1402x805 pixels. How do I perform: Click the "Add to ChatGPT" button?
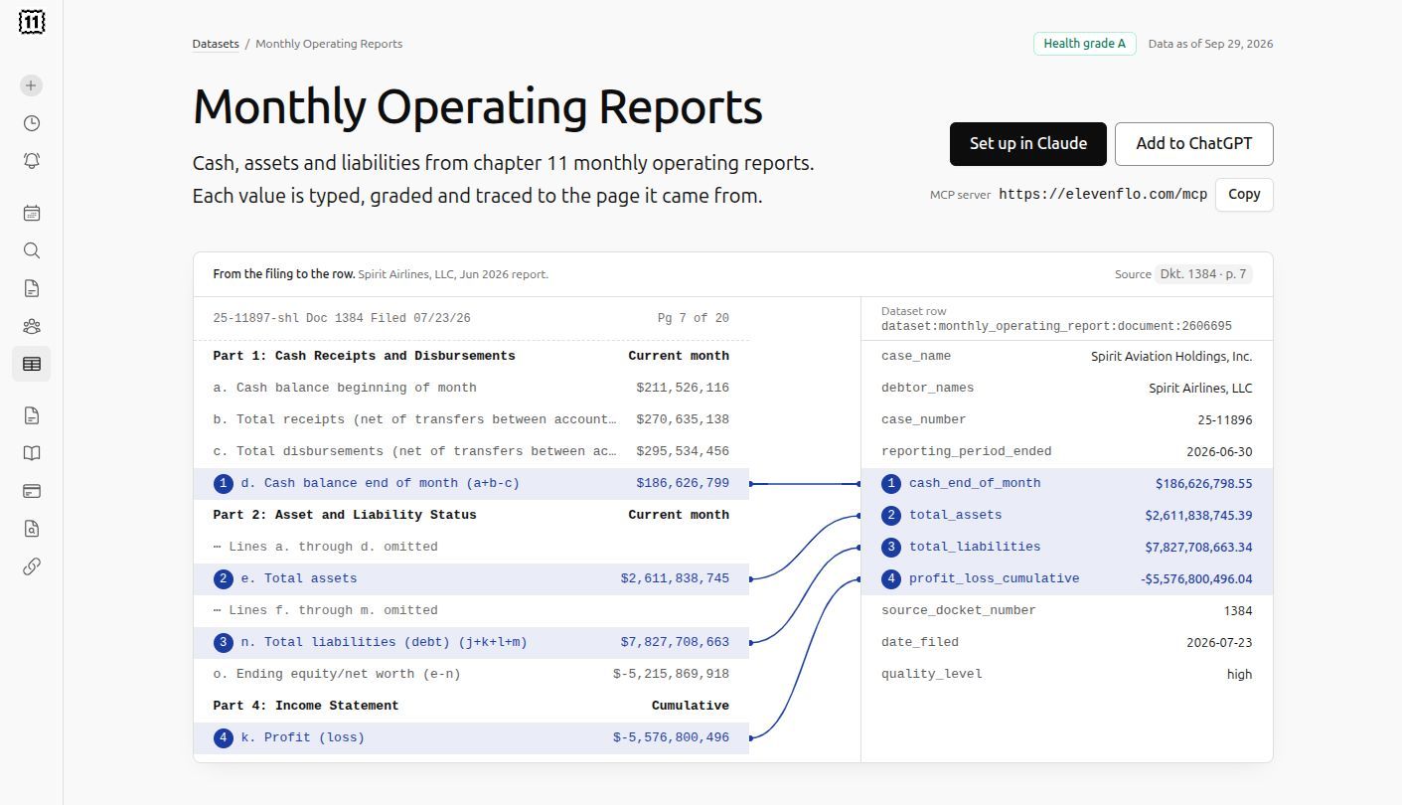1194,144
